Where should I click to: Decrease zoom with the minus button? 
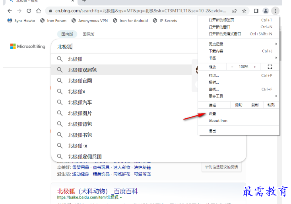(232, 67)
